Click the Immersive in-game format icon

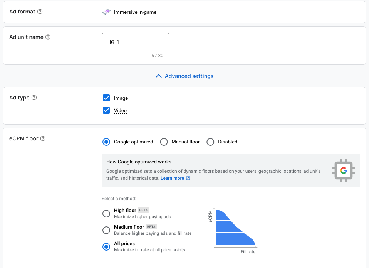(106, 12)
